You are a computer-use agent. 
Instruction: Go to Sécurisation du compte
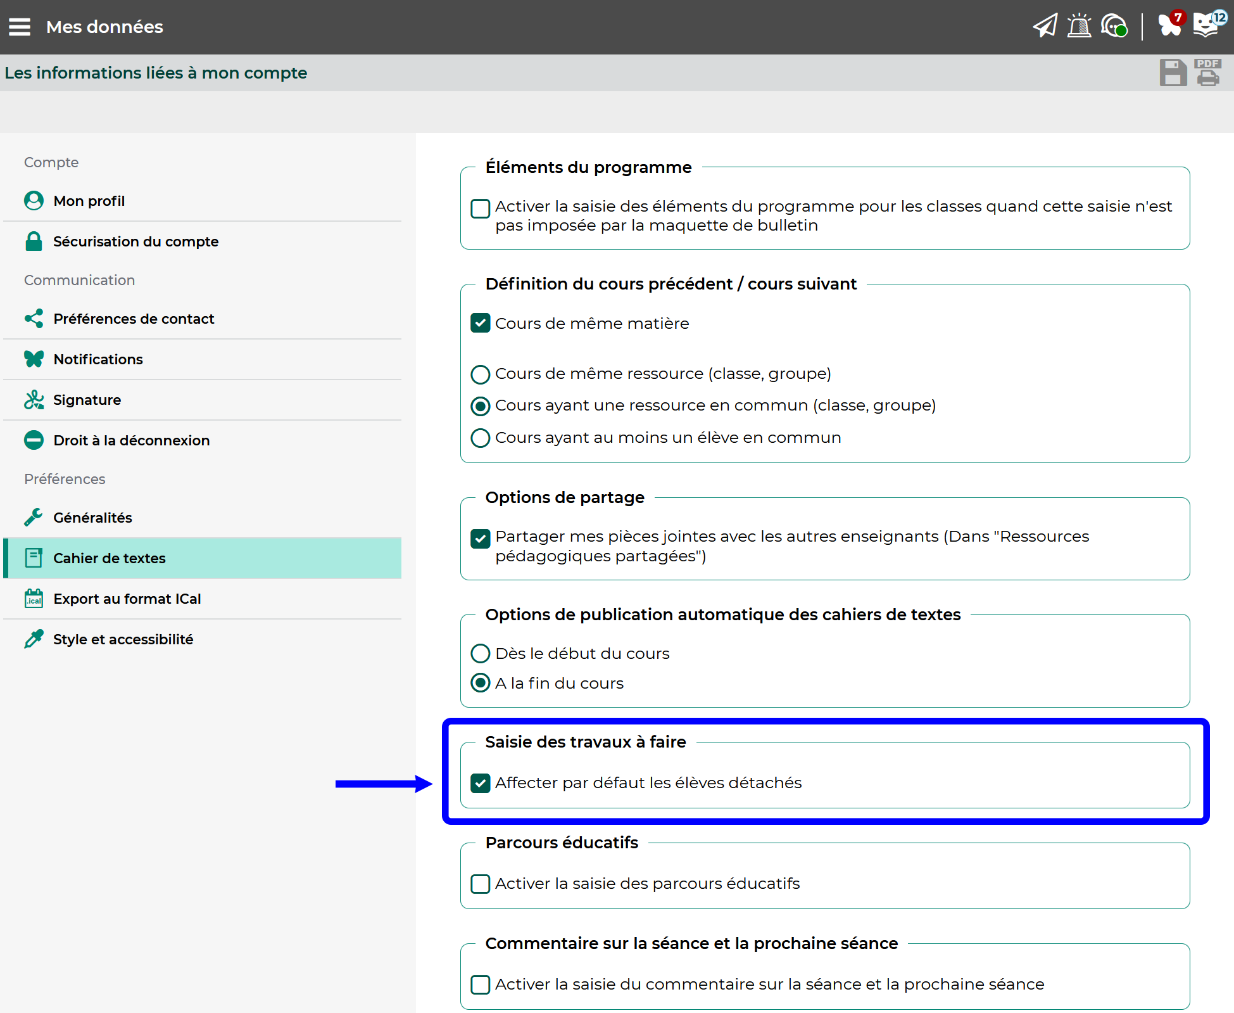tap(135, 241)
